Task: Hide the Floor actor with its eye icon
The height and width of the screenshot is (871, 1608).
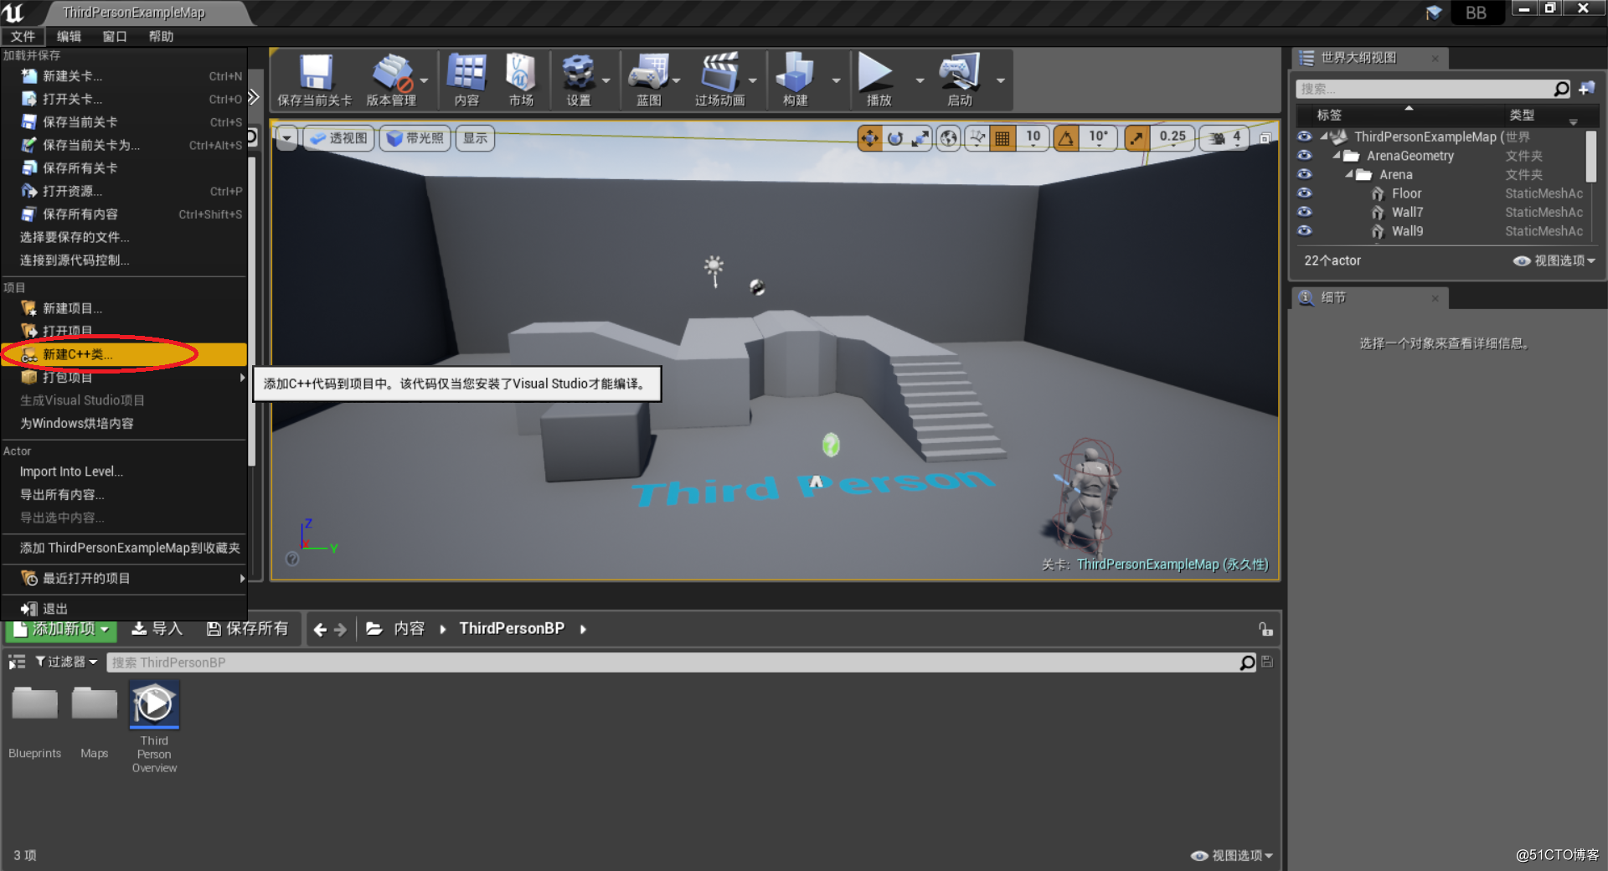Action: pyautogui.click(x=1305, y=193)
